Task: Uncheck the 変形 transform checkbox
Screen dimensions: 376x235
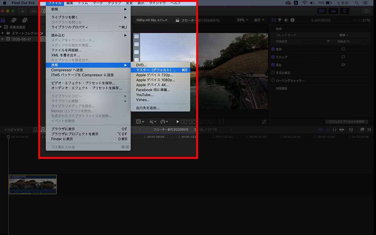Action: (273, 49)
